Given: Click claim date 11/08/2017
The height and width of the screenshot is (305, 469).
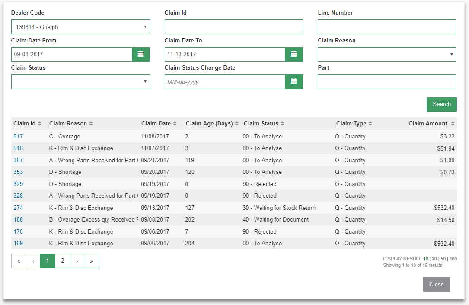Looking at the screenshot, I should (x=155, y=136).
